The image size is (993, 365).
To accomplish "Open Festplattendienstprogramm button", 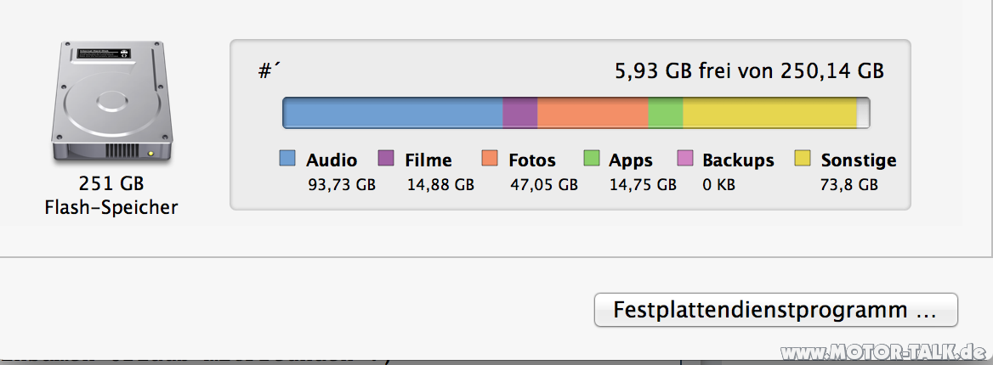I will [x=775, y=310].
